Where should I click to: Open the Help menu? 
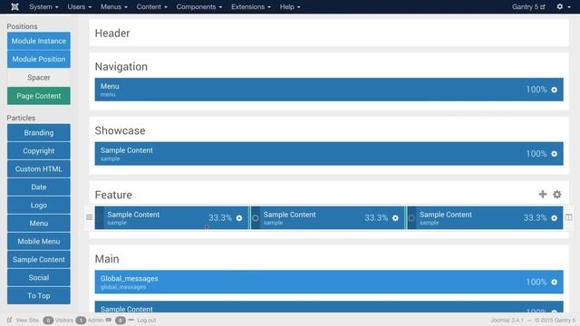(290, 6)
